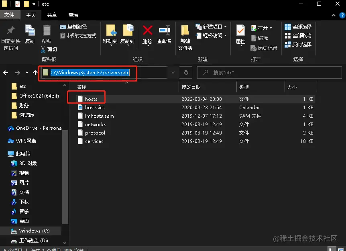346x251 pixels.
Task: Switch to the Home (主页) tab
Action: tap(31, 15)
